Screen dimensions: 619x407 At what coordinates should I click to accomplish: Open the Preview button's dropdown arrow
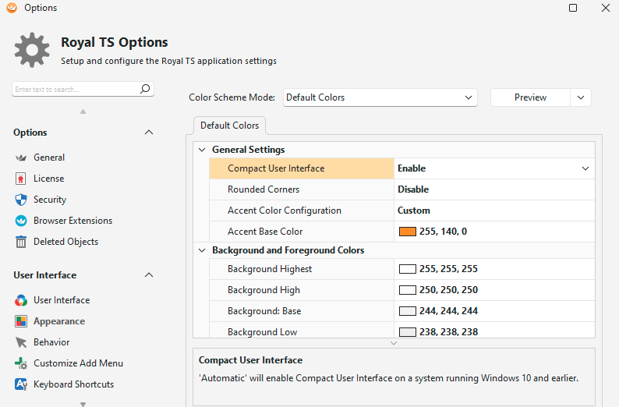click(x=581, y=97)
